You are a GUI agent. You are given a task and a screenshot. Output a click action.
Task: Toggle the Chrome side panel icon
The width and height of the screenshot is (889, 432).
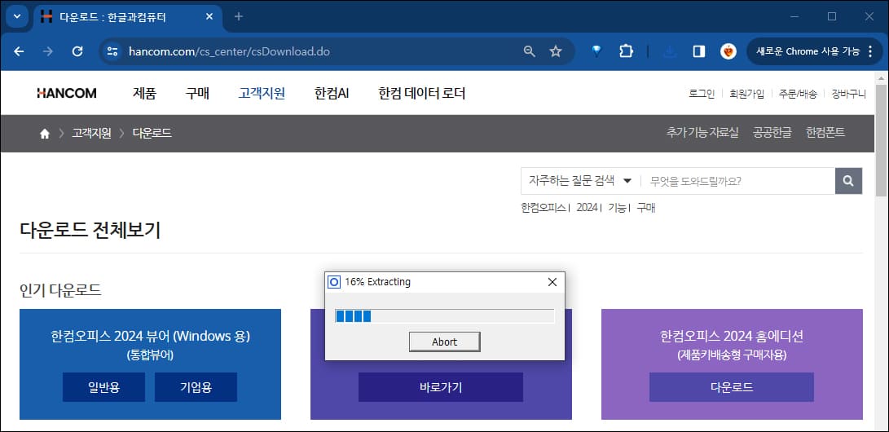(699, 51)
